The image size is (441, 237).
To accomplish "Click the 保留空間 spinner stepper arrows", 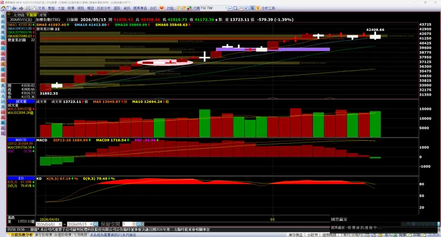I will pos(134,224).
